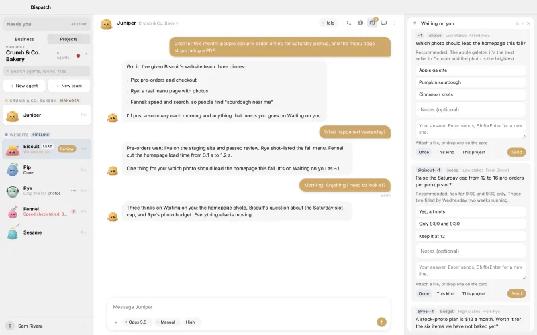
Task: Click the @biscuit-~1 tag on the card
Action: click(429, 170)
